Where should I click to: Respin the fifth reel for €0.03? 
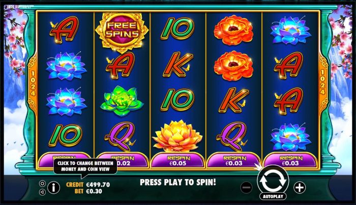(x=290, y=161)
